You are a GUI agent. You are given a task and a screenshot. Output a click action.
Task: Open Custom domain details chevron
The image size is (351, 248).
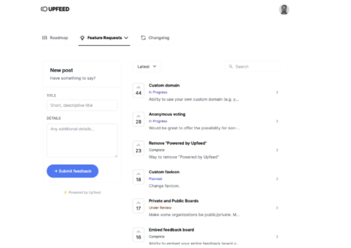coord(277,92)
